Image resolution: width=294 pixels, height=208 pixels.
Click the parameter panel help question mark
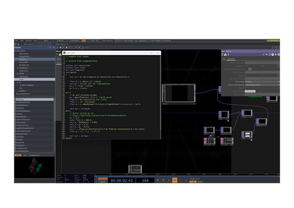click(x=222, y=54)
